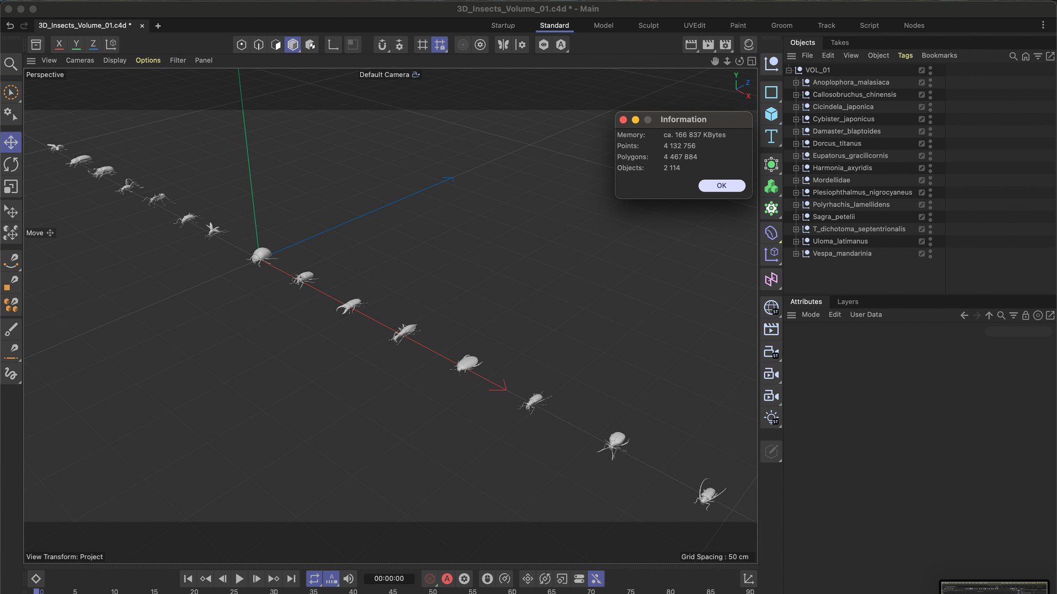Expand the Sagra_petelii object
1057x594 pixels.
click(x=796, y=217)
